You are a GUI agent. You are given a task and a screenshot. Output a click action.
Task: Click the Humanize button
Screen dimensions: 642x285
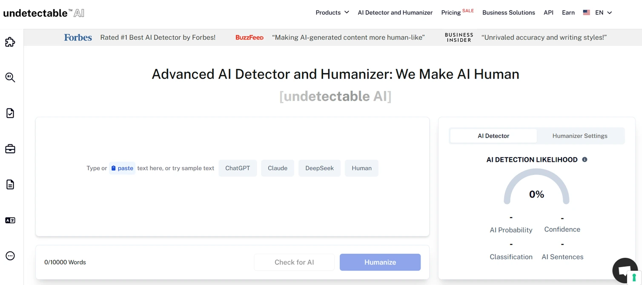(379, 262)
